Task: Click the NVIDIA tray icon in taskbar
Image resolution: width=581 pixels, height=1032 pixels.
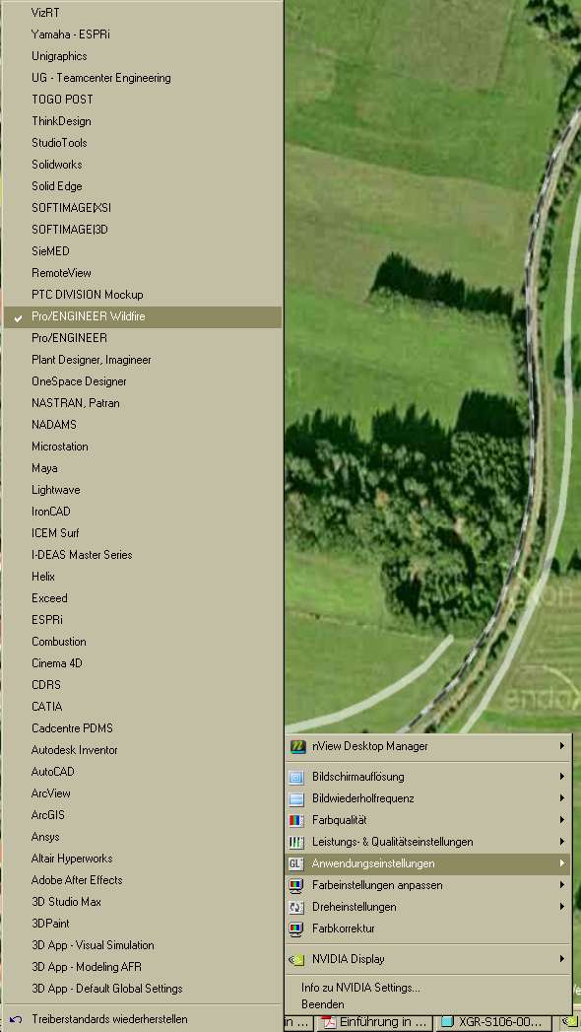Action: [569, 1023]
